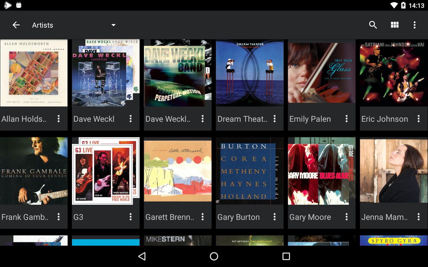The width and height of the screenshot is (428, 267).
Task: Switch layout with the grid view icon
Action: click(395, 25)
